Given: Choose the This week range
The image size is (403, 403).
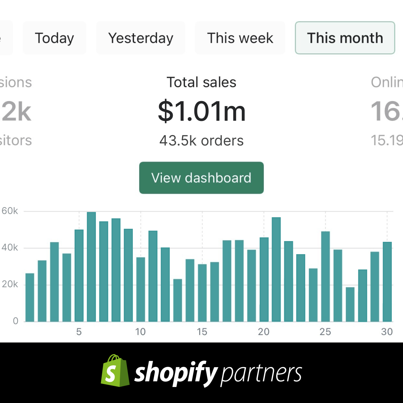Looking at the screenshot, I should coord(240,38).
